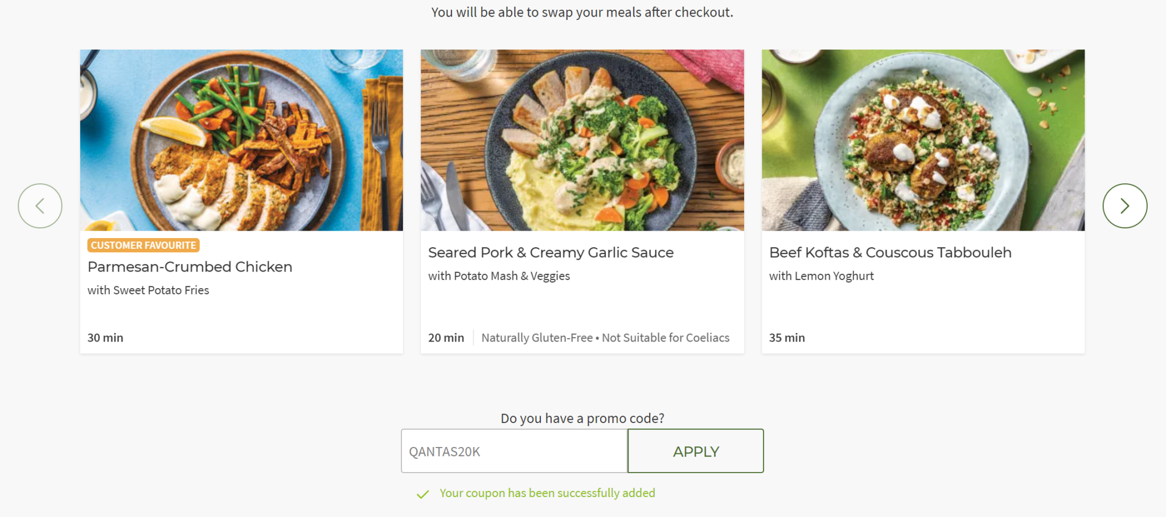1166x517 pixels.
Task: Click the right carousel navigation arrow
Action: click(1124, 206)
